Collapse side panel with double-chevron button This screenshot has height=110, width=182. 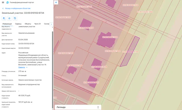pyautogui.click(x=56, y=2)
